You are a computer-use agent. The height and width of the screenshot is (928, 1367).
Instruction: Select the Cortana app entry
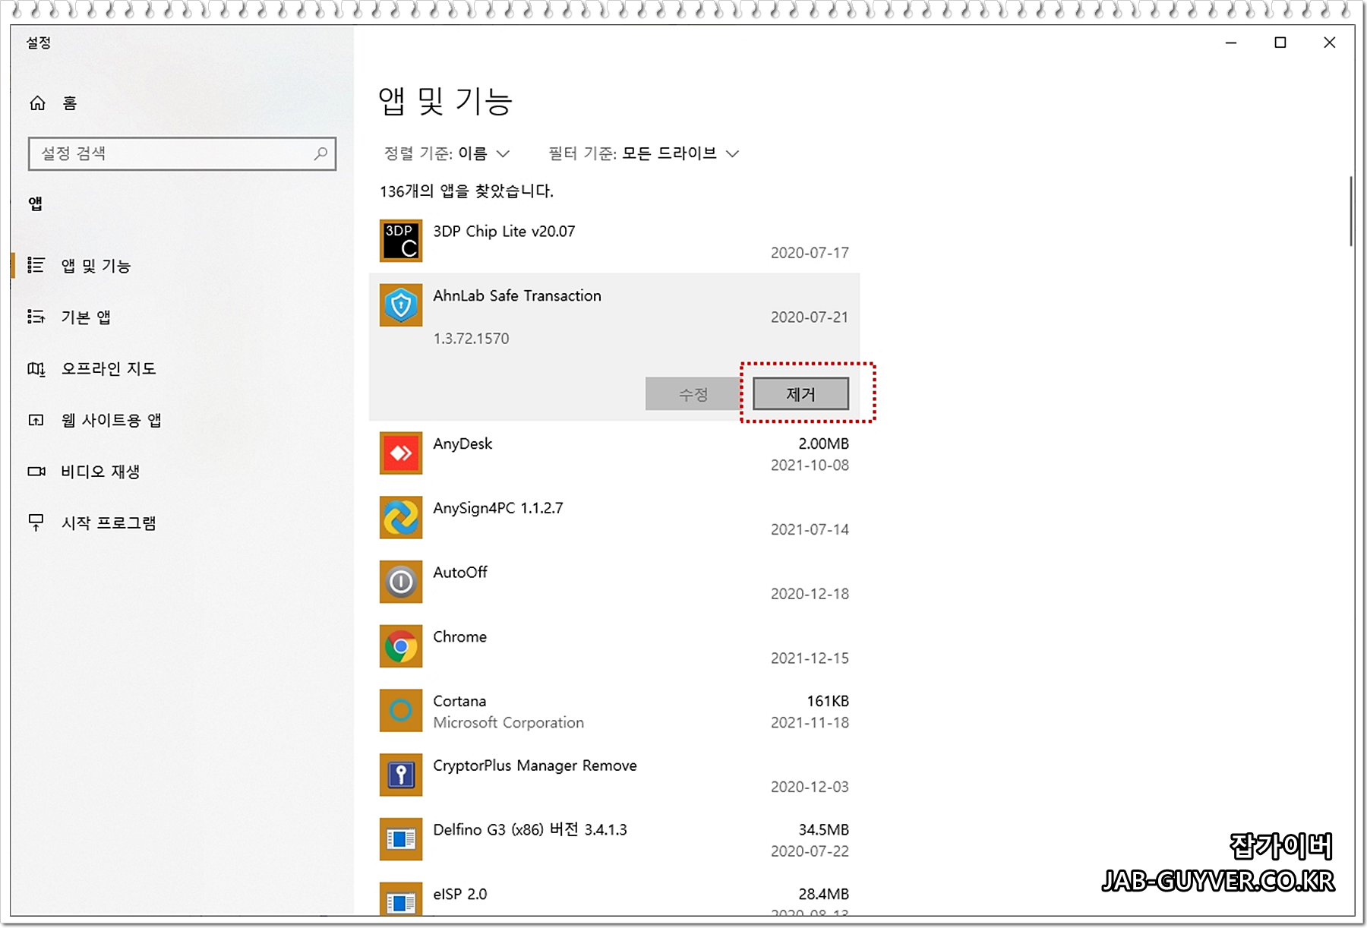click(614, 711)
